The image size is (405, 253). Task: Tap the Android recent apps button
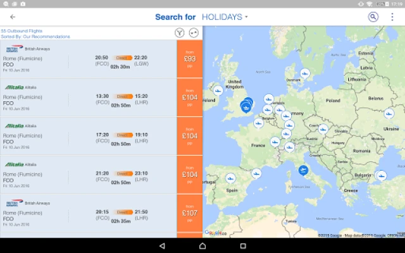tap(243, 246)
